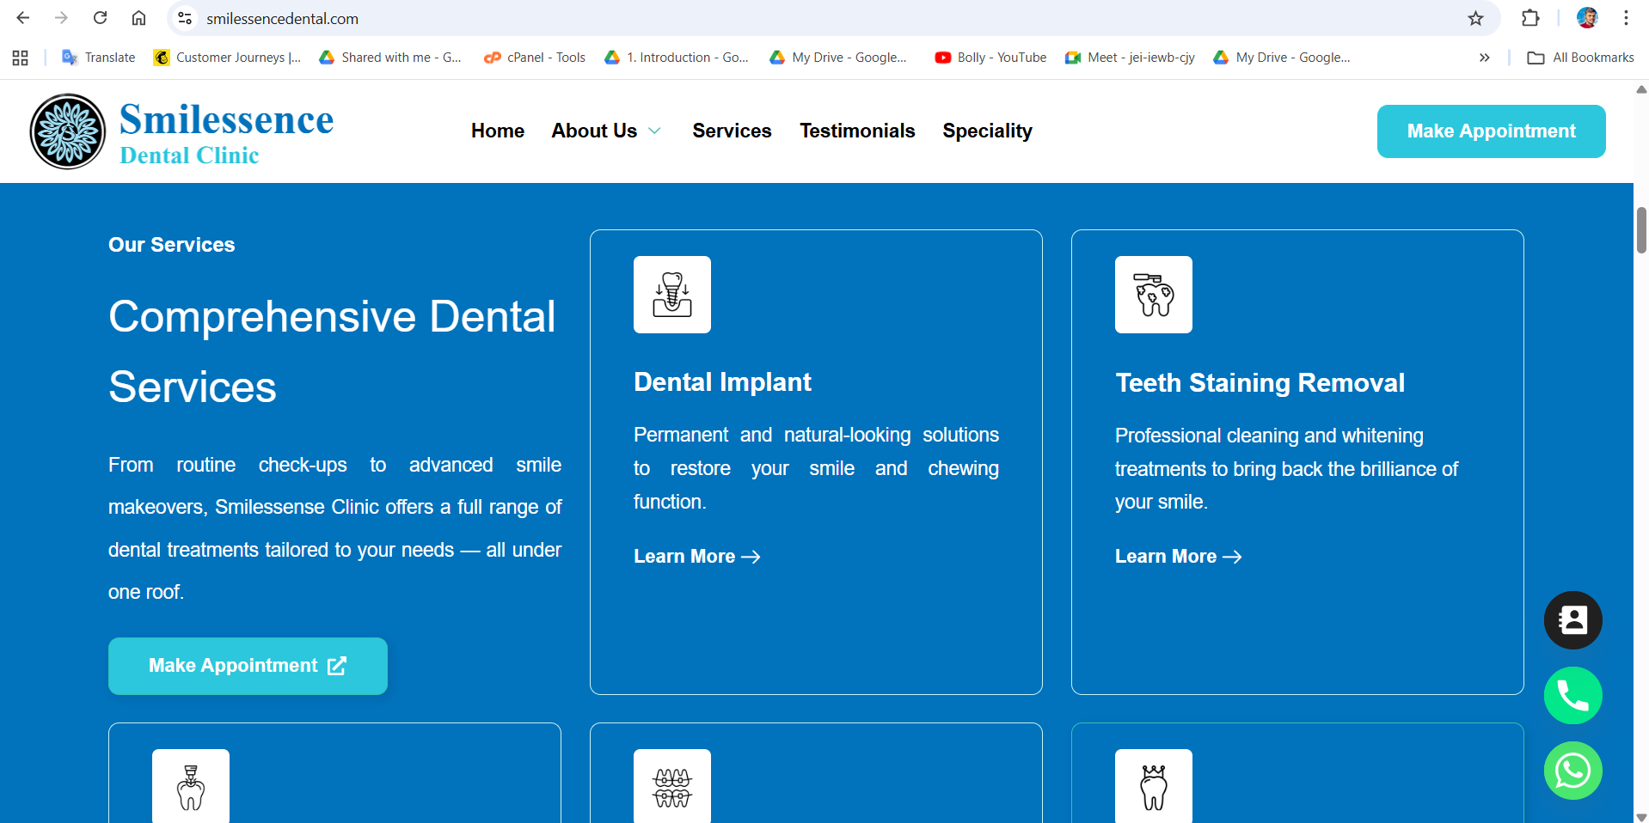Screen dimensions: 1649x823
Task: Open the browser extensions puzzle icon
Action: point(1529,18)
